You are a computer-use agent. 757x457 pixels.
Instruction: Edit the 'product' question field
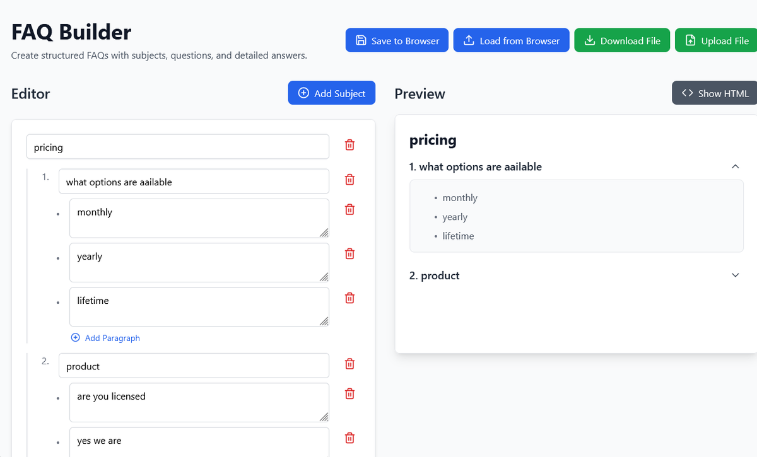[194, 365]
